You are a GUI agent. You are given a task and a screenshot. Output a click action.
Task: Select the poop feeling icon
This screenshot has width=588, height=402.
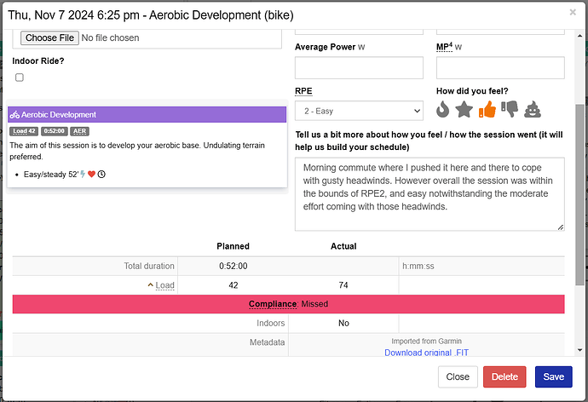(533, 109)
